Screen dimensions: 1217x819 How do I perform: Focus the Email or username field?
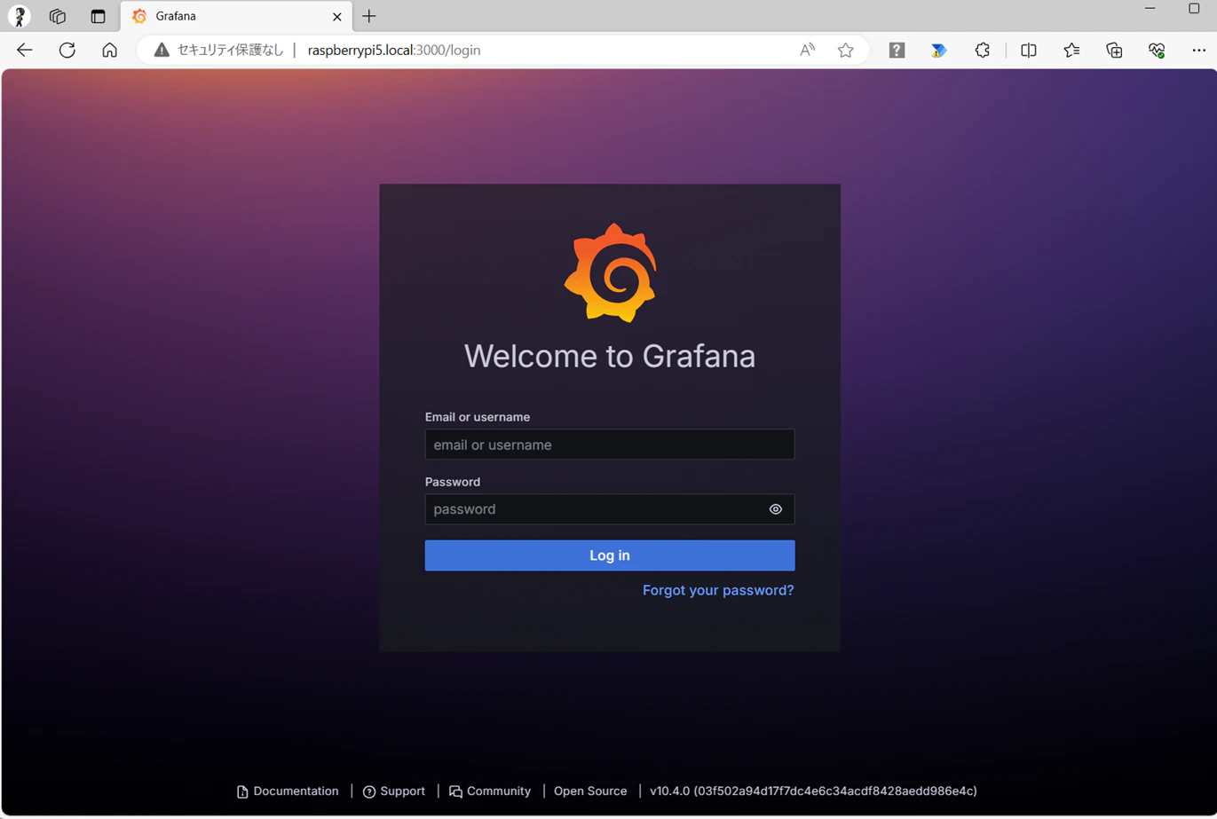tap(610, 445)
